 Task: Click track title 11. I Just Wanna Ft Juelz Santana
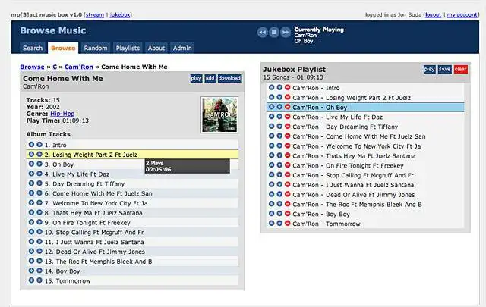94,242
